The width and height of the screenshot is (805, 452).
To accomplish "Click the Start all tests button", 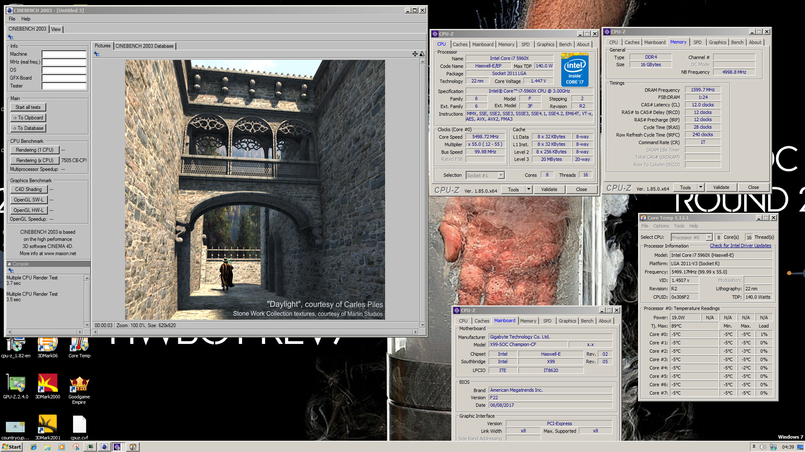I will 28,107.
